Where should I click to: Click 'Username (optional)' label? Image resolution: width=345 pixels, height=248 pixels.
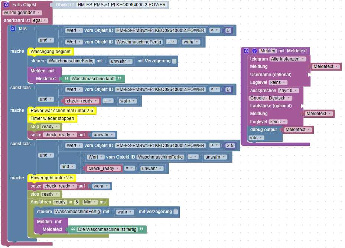(x=271, y=75)
